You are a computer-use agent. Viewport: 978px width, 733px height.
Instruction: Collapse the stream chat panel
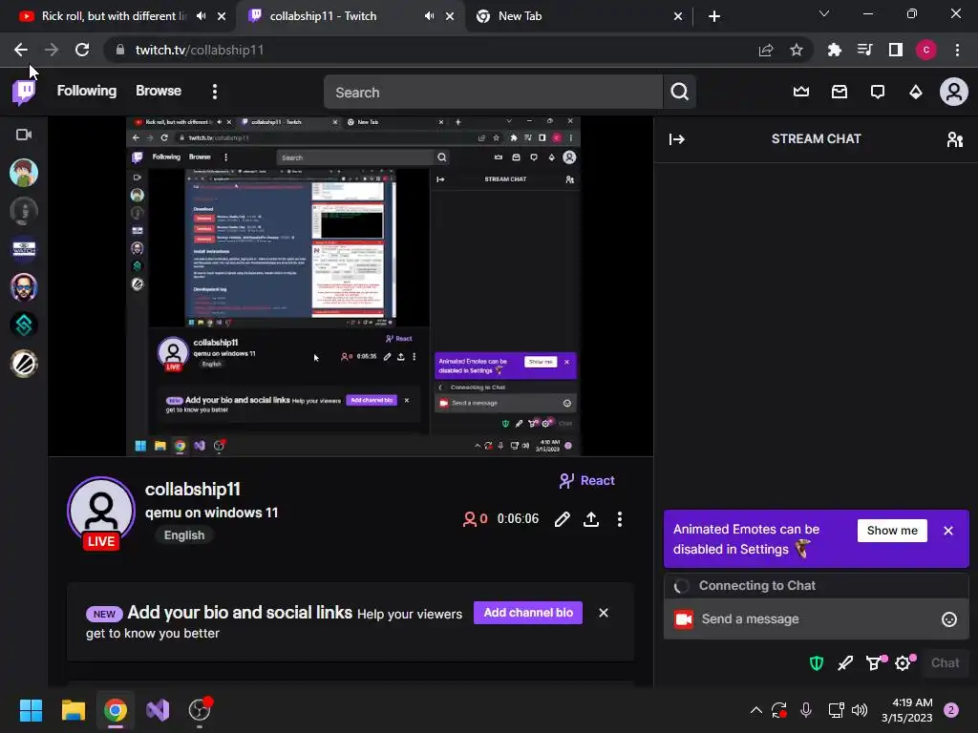677,139
